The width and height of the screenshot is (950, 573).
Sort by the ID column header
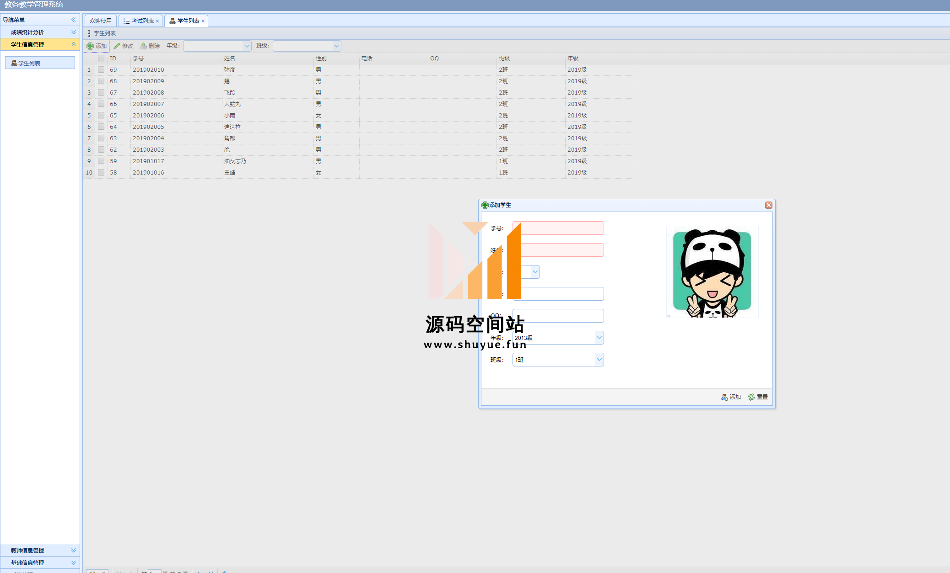(x=119, y=58)
